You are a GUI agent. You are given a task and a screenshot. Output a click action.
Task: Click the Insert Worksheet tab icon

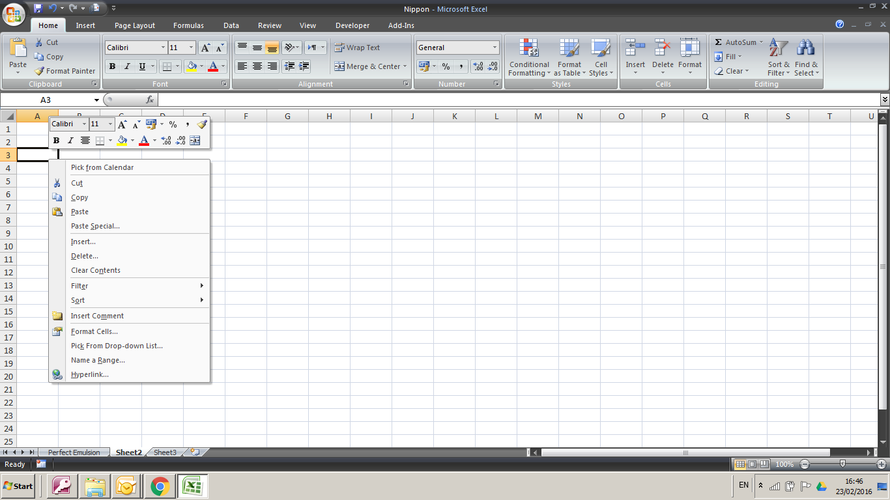coord(195,452)
